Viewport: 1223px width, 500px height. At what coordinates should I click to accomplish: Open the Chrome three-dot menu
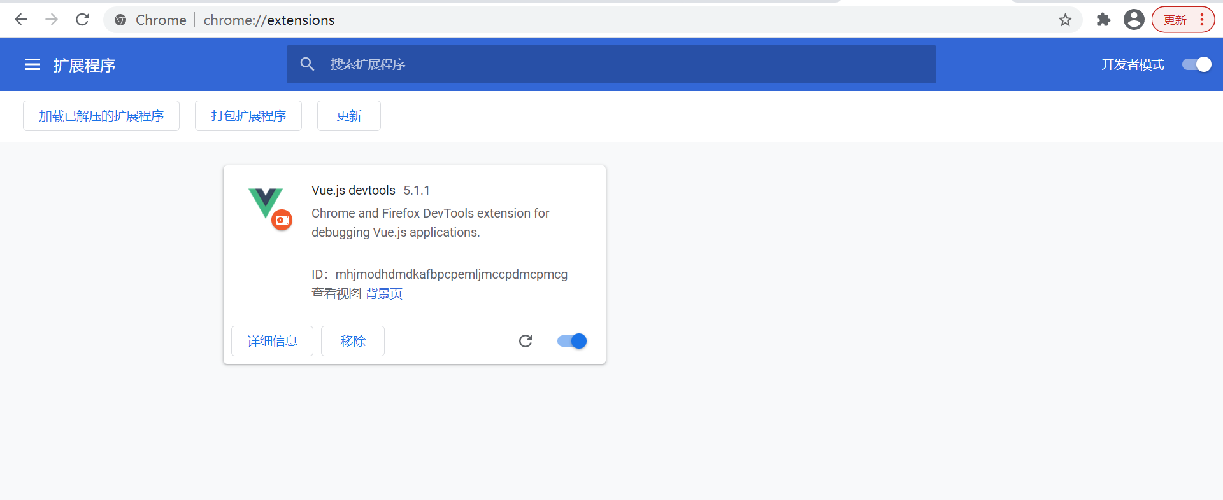pyautogui.click(x=1202, y=20)
